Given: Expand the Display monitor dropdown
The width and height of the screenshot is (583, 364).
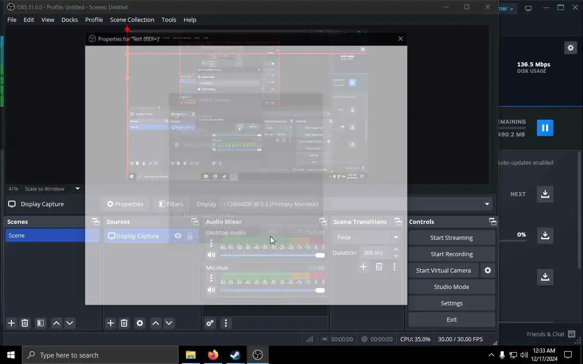Looking at the screenshot, I should [487, 204].
